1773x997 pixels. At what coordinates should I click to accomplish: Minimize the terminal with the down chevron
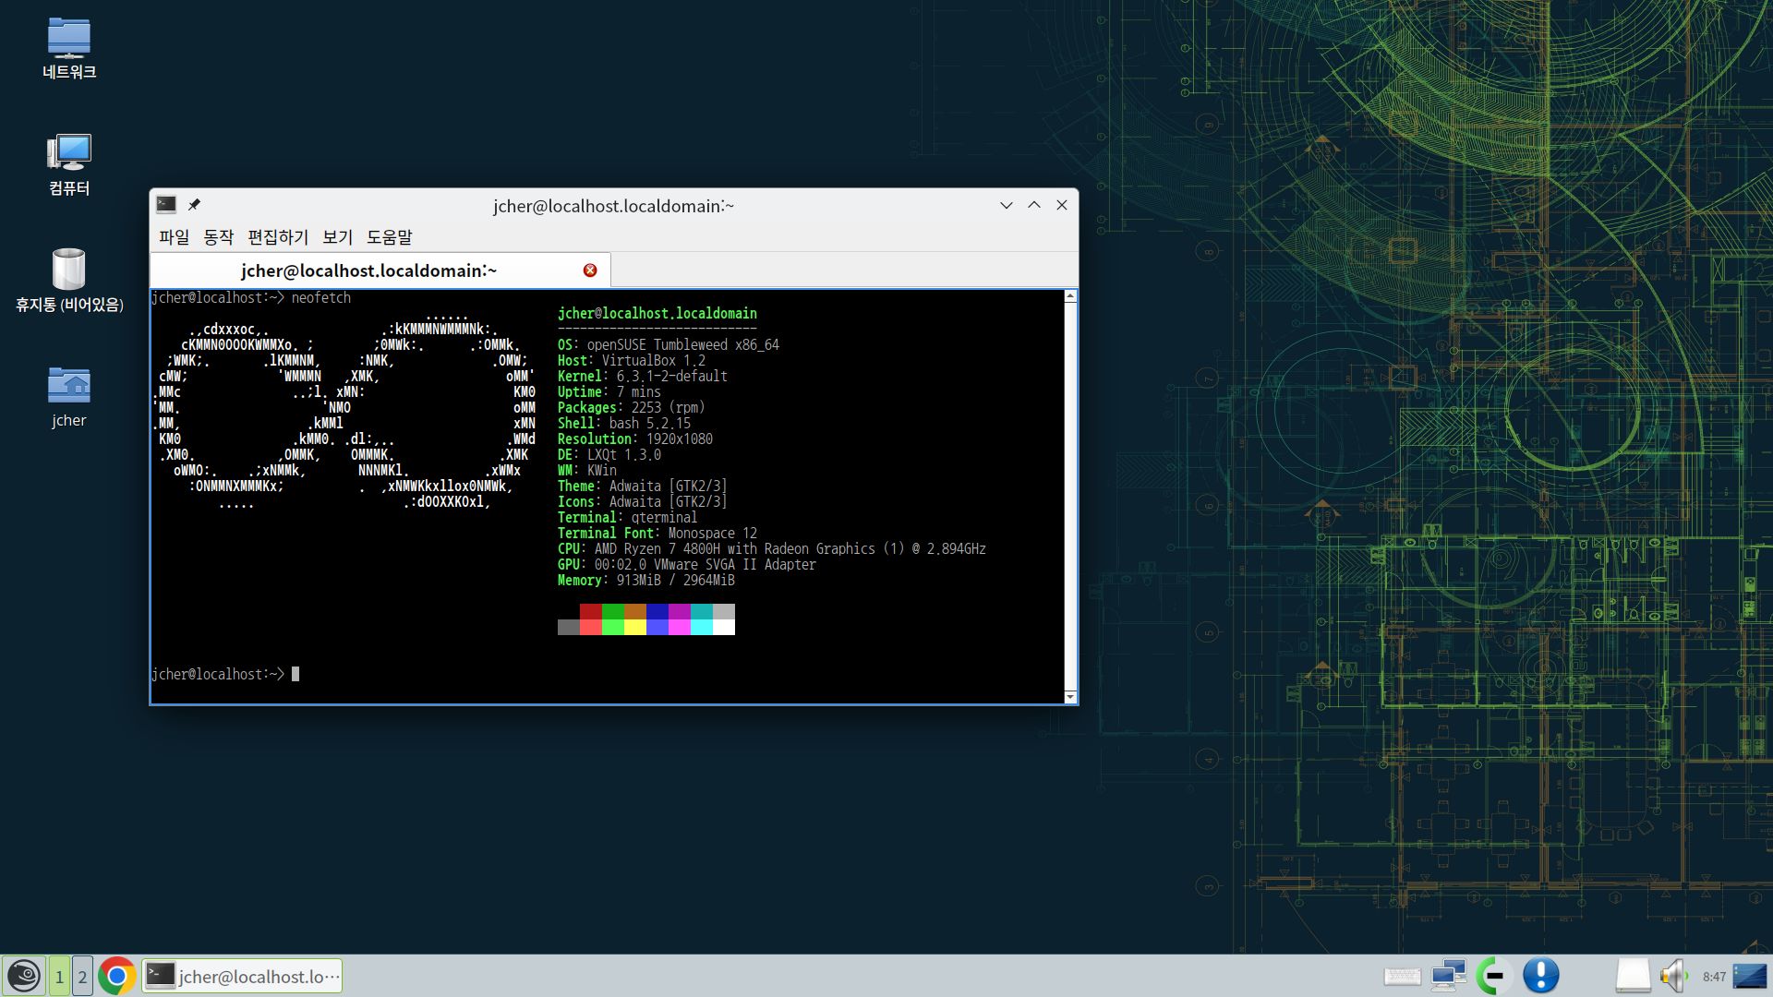(x=1007, y=205)
